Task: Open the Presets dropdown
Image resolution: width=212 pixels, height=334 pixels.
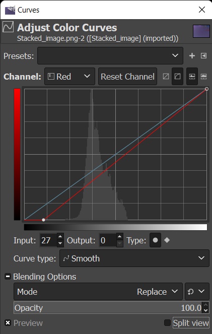Action: pos(110,55)
